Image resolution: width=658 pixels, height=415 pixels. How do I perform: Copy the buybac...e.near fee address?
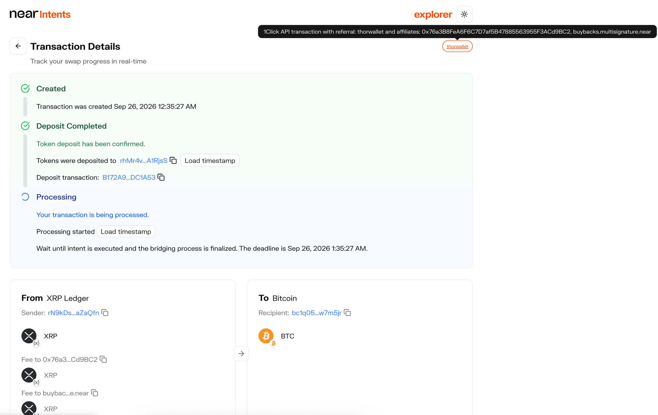tap(95, 393)
